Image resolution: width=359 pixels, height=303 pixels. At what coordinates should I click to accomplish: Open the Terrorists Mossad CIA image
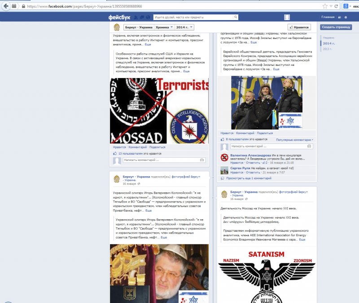coord(159,111)
